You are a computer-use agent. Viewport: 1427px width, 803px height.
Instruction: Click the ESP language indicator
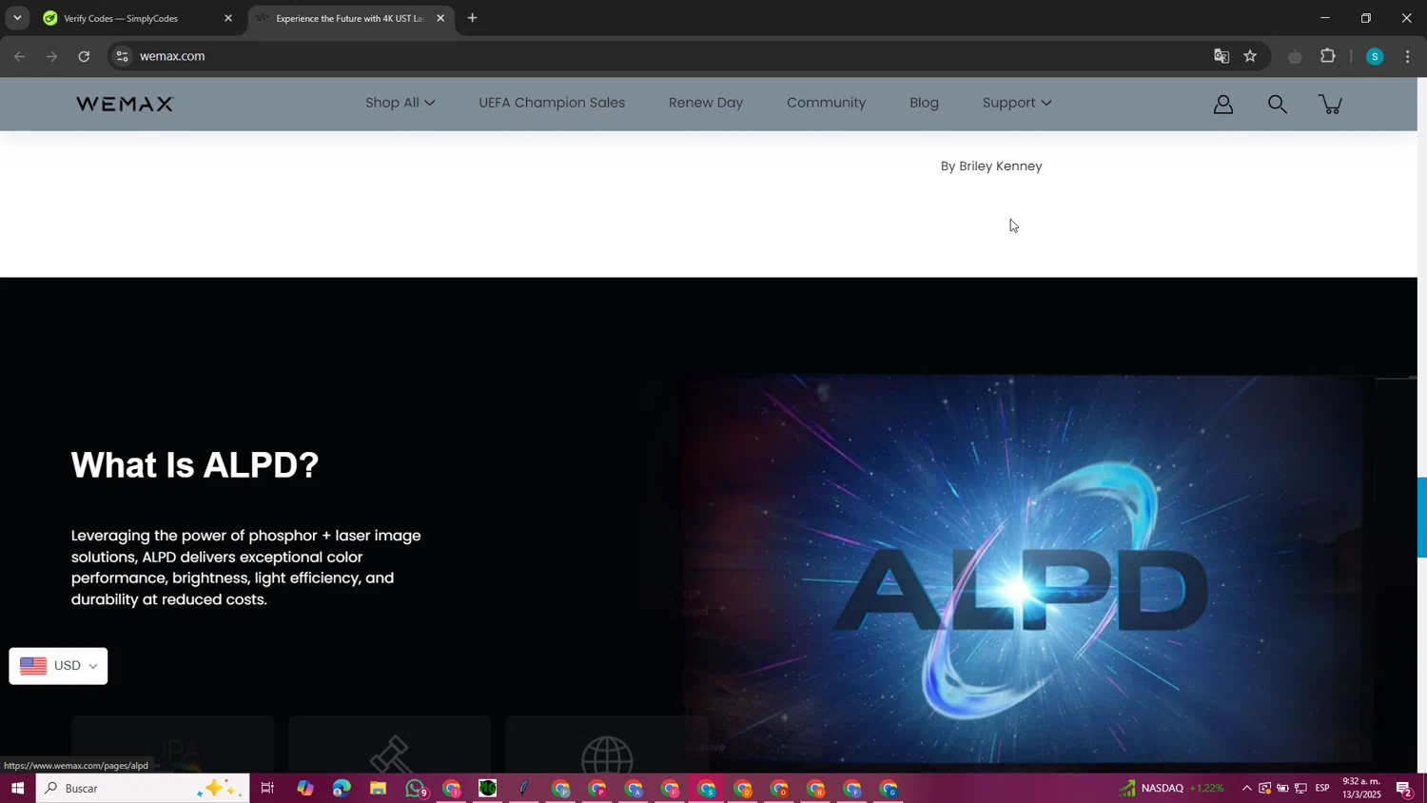pyautogui.click(x=1322, y=788)
